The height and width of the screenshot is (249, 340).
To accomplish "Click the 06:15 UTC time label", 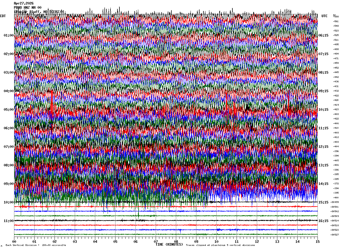I will coord(323,35).
